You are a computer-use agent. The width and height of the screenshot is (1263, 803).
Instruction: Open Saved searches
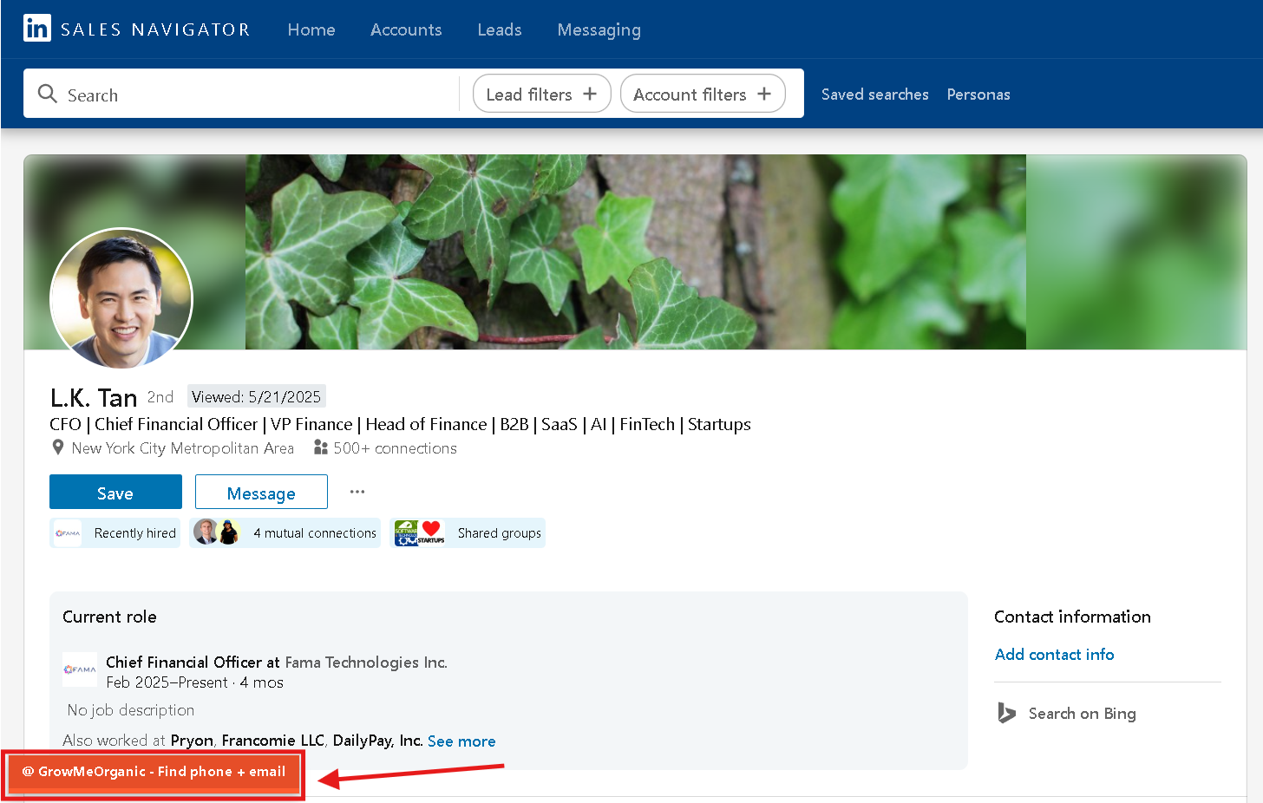[875, 95]
